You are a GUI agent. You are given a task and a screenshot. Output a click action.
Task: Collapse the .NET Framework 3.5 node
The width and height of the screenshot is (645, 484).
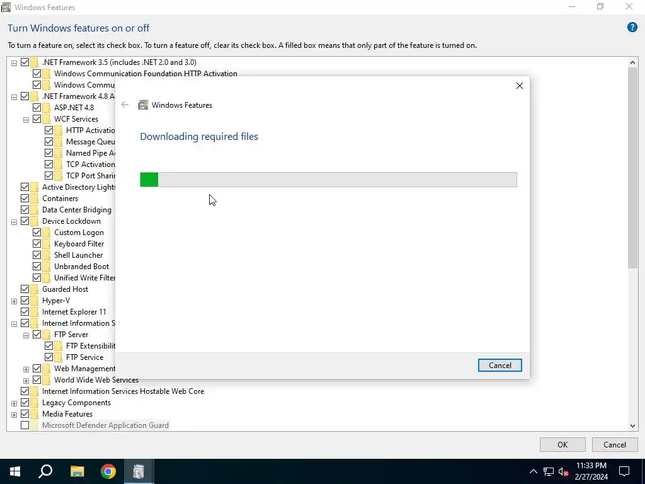14,63
